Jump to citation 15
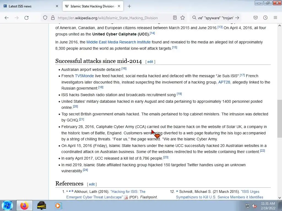This screenshot has width=282, height=211. pyautogui.click(x=174, y=47)
